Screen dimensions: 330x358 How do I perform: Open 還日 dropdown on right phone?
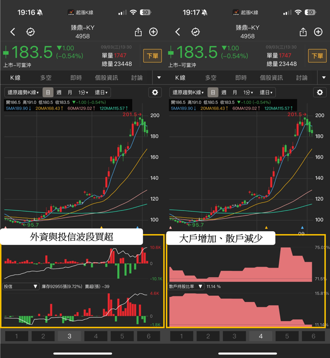pyautogui.click(x=266, y=92)
